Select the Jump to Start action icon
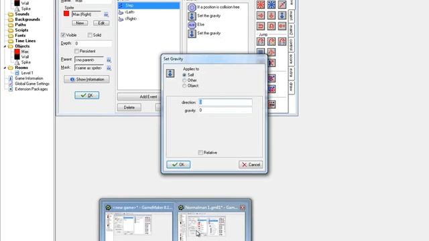The image size is (429, 241). [271, 42]
